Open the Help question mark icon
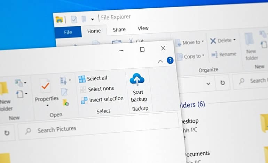This screenshot has width=268, height=163. click(170, 60)
